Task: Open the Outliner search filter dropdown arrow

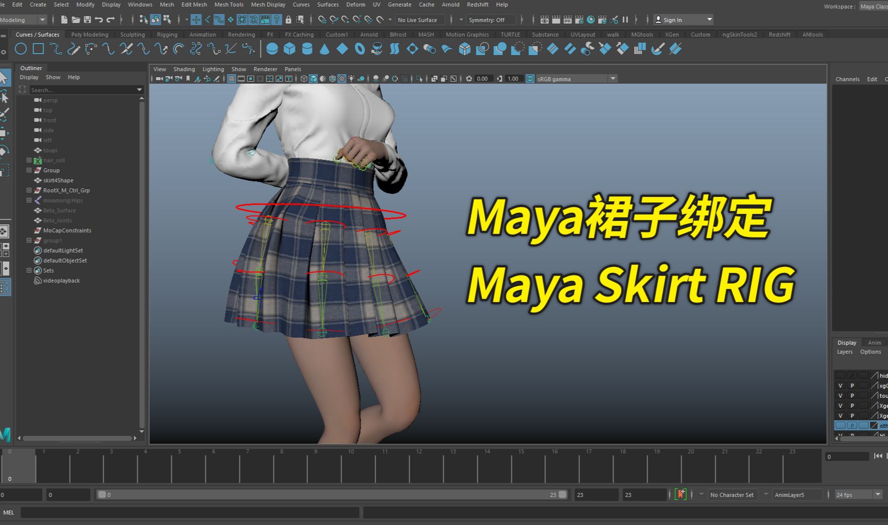Action: (x=139, y=90)
